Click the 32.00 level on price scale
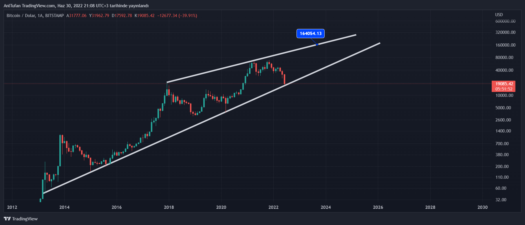525x225 pixels. point(501,200)
